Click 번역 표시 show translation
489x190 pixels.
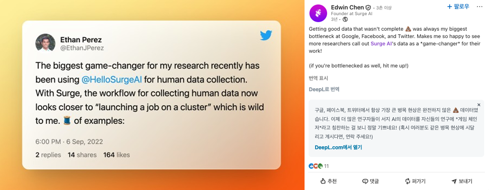pyautogui.click(x=318, y=78)
